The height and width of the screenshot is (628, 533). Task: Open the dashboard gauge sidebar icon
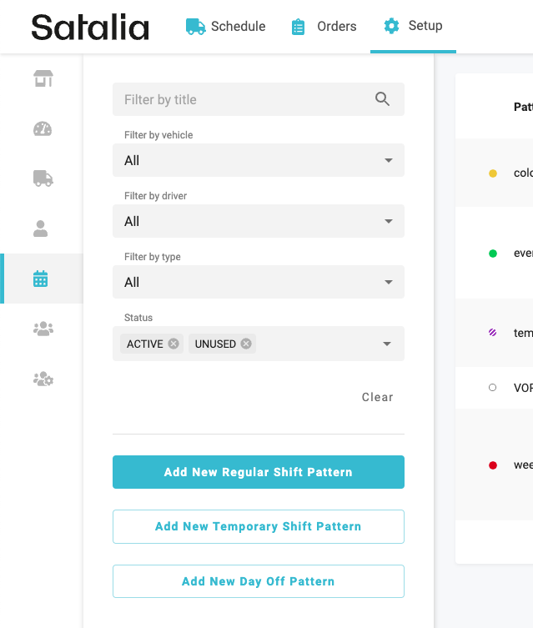(43, 128)
